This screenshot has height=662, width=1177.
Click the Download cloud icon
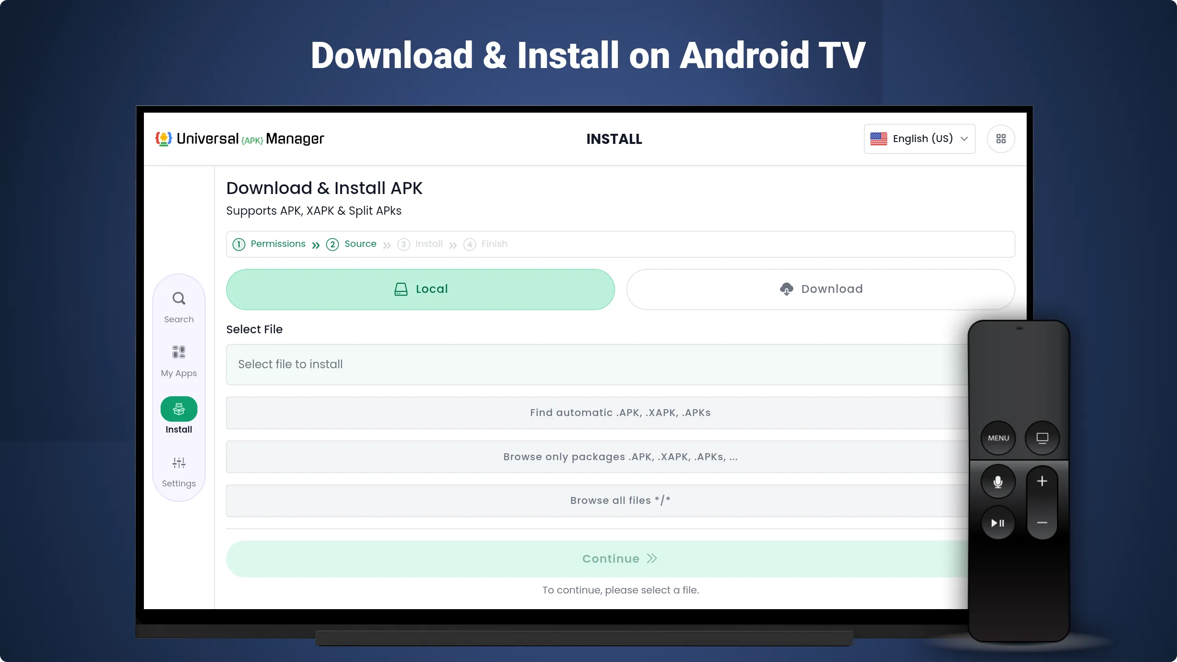pos(786,289)
